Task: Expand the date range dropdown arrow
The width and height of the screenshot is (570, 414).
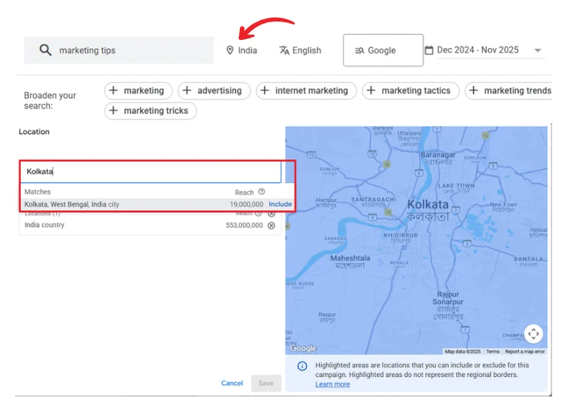Action: [538, 51]
